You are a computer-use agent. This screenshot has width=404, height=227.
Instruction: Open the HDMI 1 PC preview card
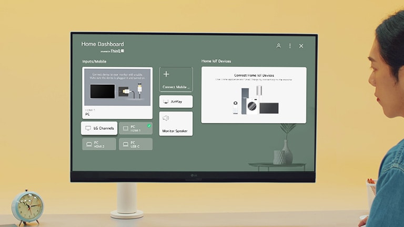click(x=118, y=93)
